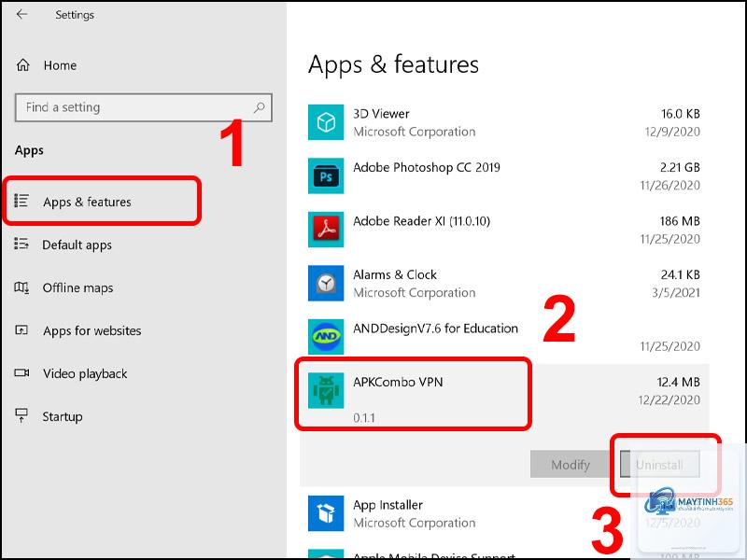Image resolution: width=747 pixels, height=560 pixels.
Task: Click the 3/5/2021 install date
Action: point(676,293)
